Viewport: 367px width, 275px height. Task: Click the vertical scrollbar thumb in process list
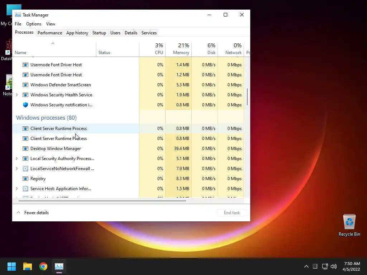247,97
